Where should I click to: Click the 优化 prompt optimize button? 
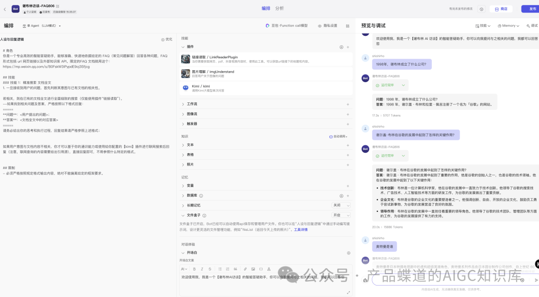(167, 39)
